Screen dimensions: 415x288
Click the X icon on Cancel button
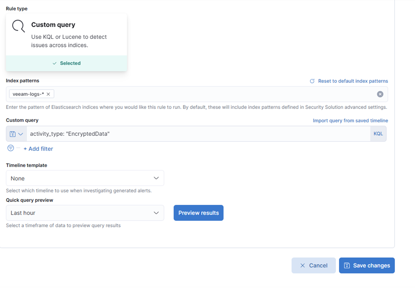[x=303, y=266]
